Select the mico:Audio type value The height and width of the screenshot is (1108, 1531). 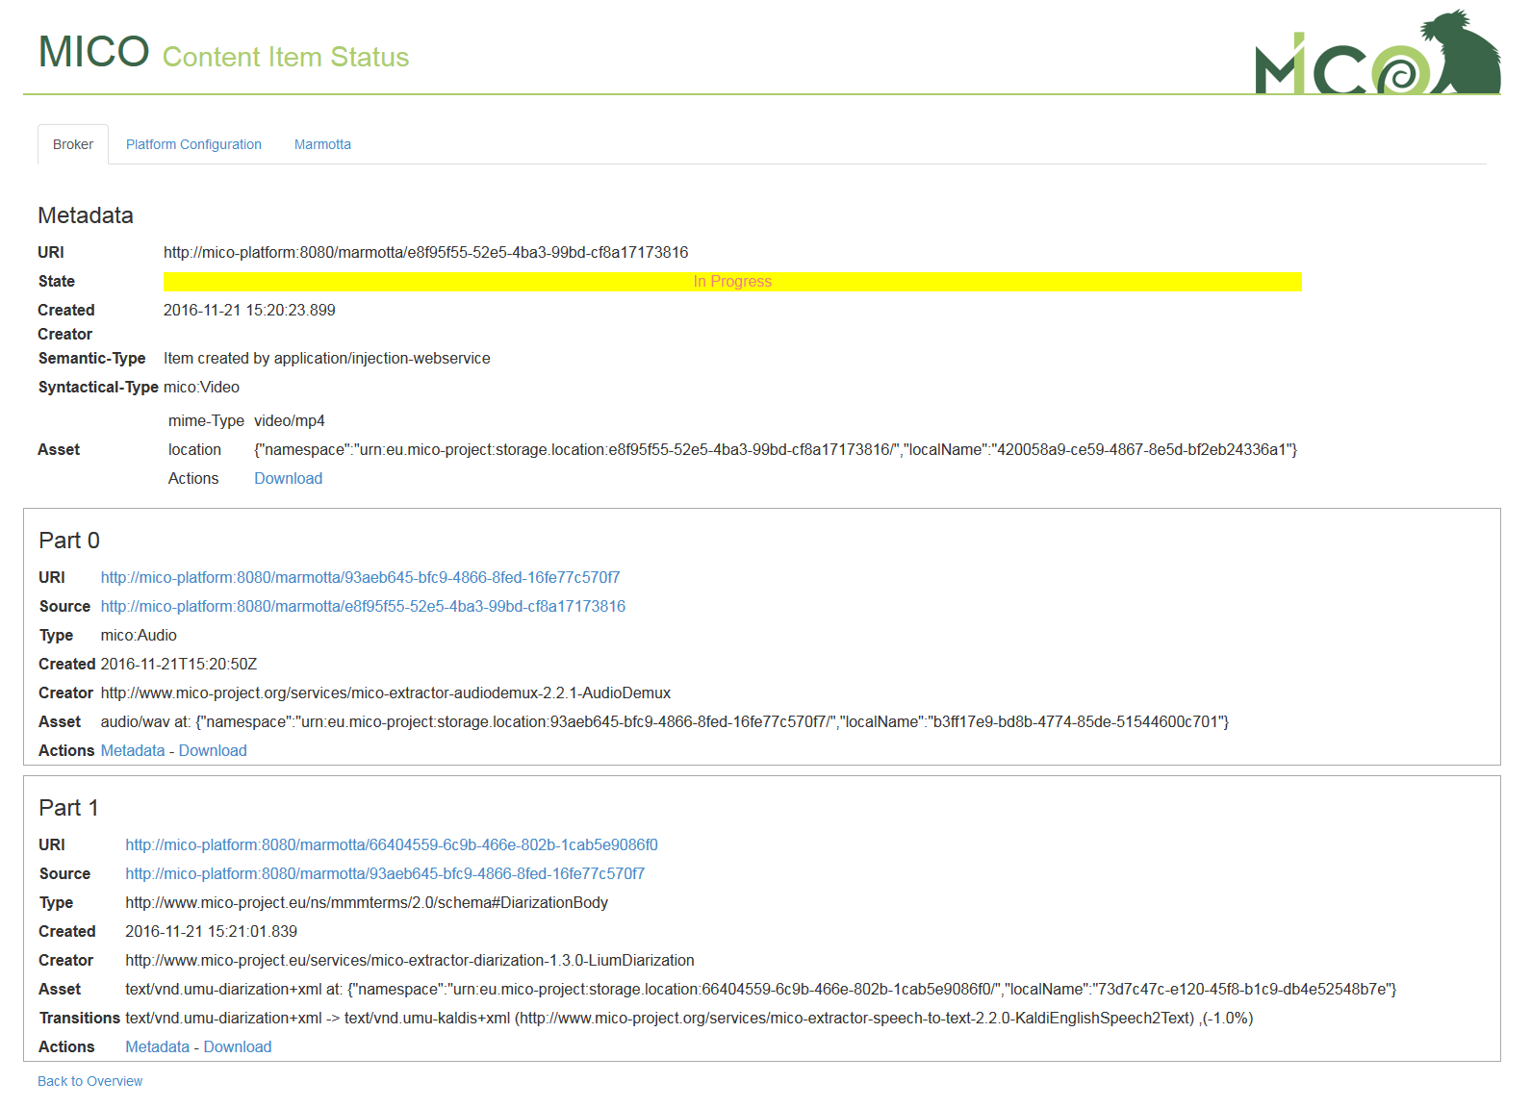click(x=139, y=636)
